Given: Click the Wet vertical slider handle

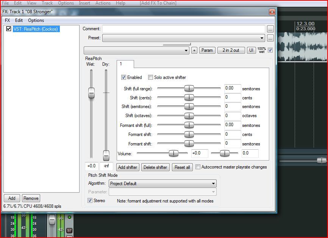Looking at the screenshot, I should (x=91, y=93).
